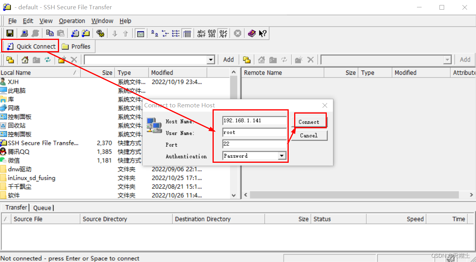Click the Paste toolbar icon
This screenshot has width=476, height=262.
pyautogui.click(x=60, y=33)
